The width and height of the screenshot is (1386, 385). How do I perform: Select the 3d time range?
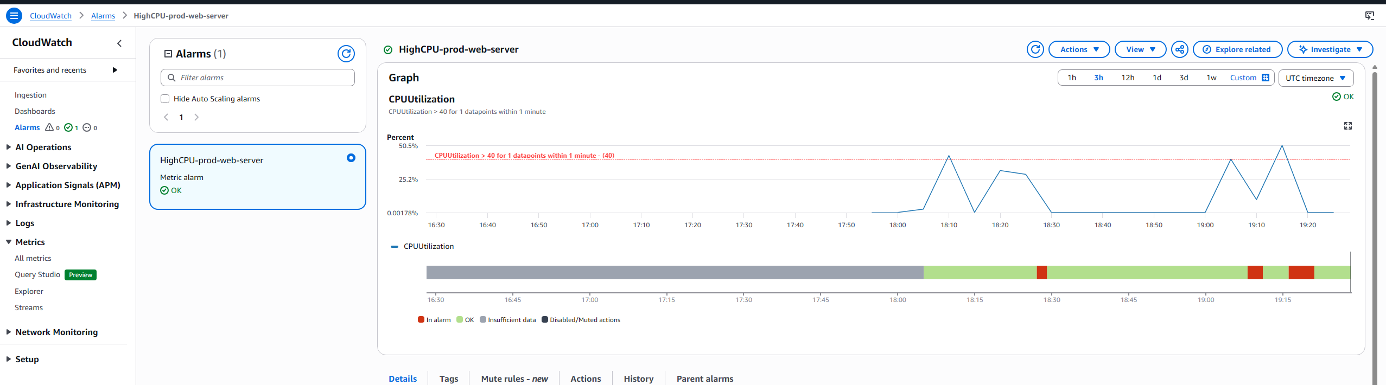(1184, 78)
